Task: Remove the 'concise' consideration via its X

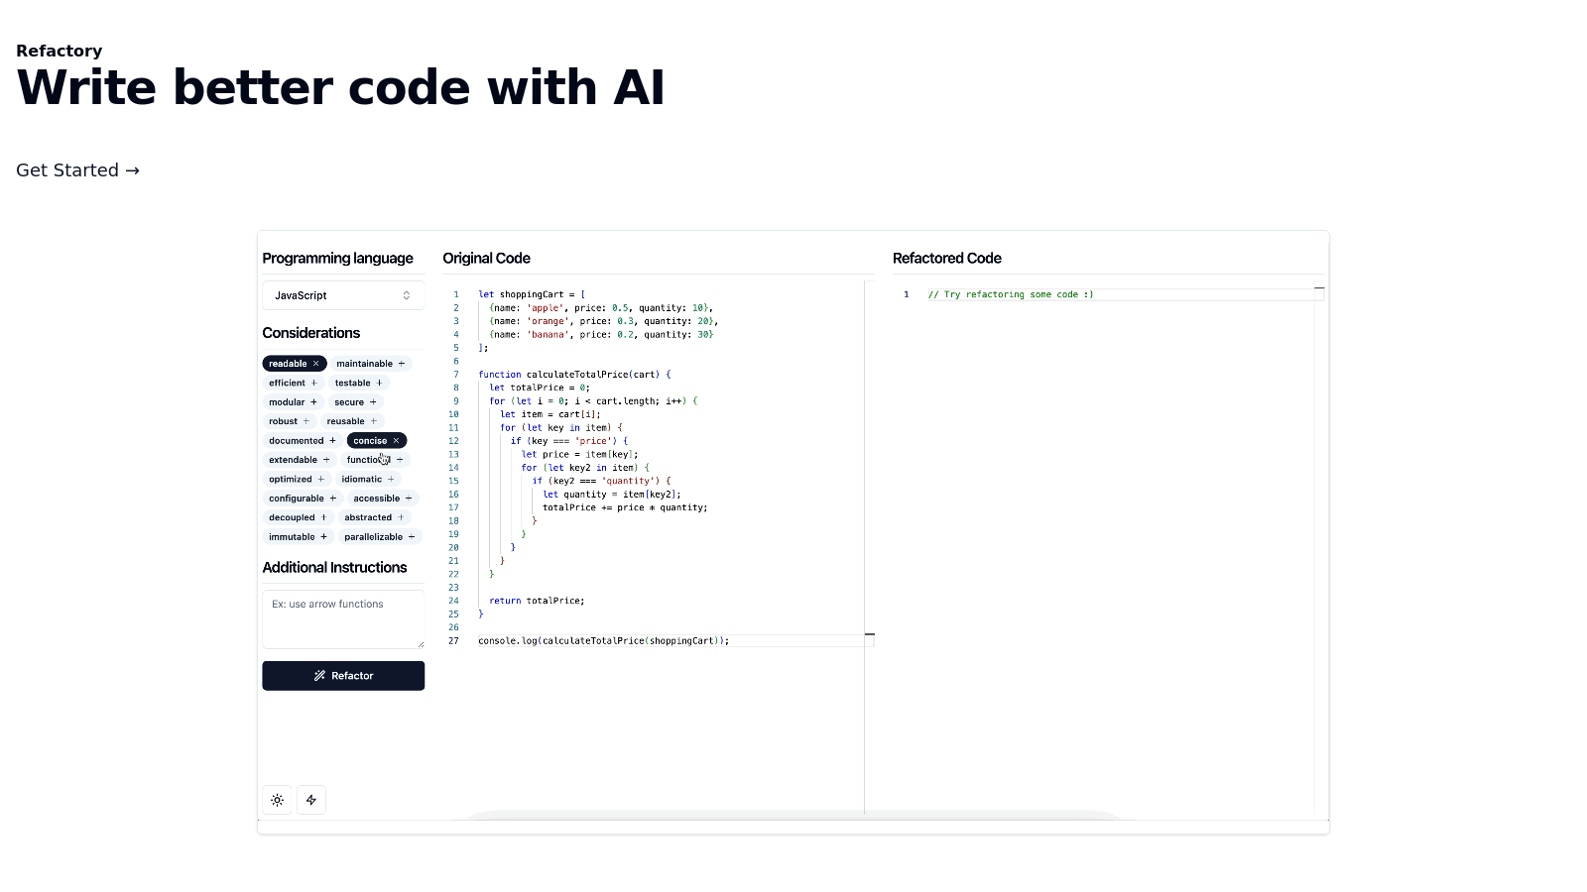Action: click(396, 441)
